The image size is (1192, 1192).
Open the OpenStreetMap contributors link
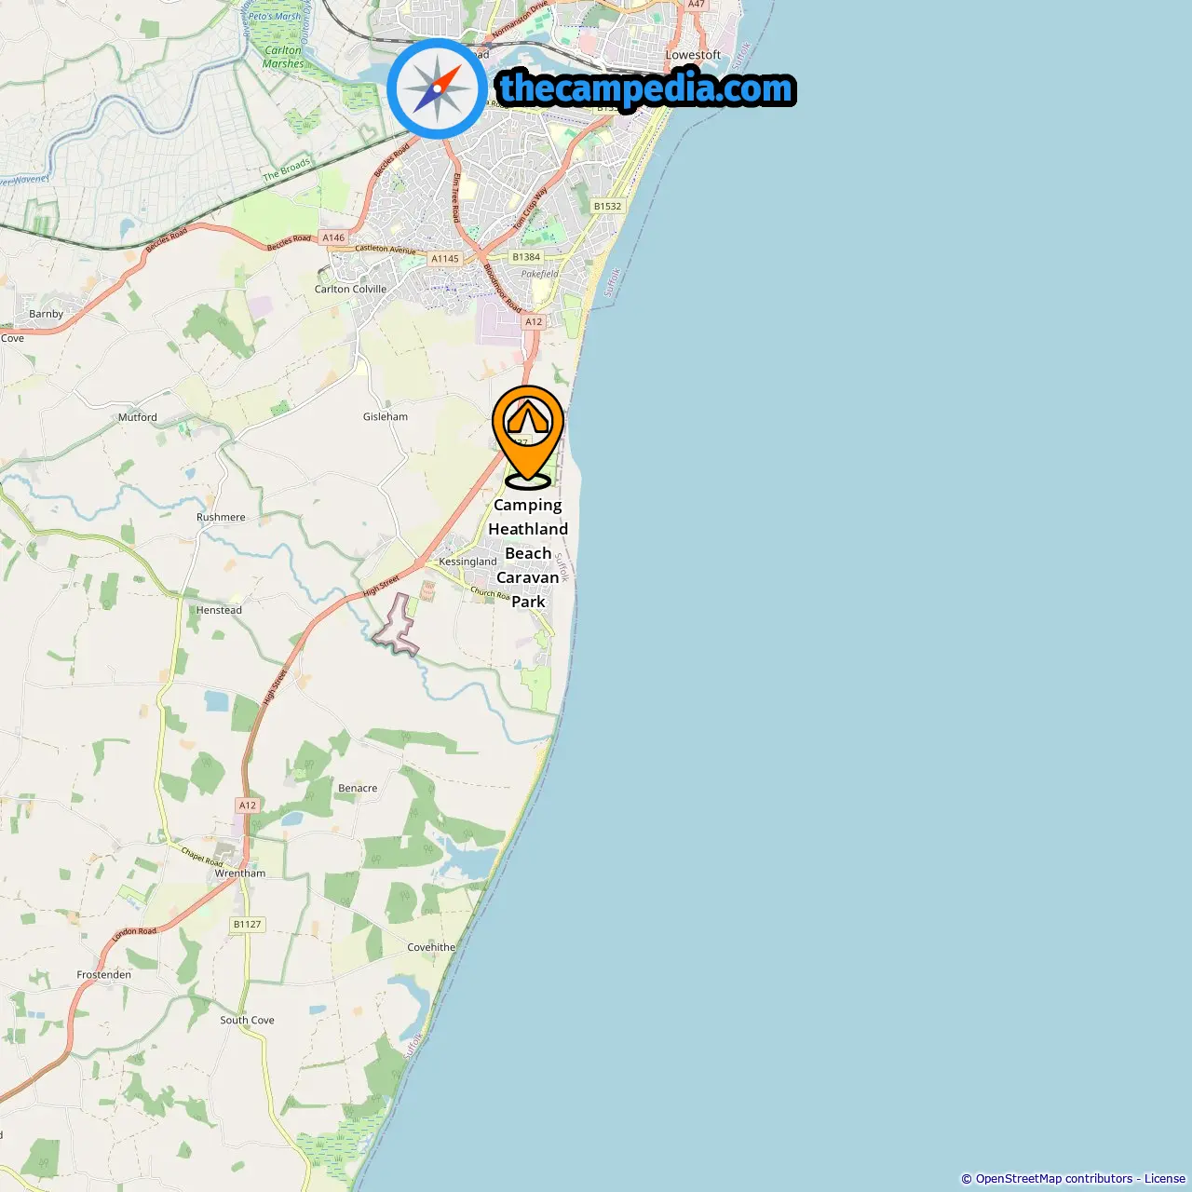pos(1054,1179)
